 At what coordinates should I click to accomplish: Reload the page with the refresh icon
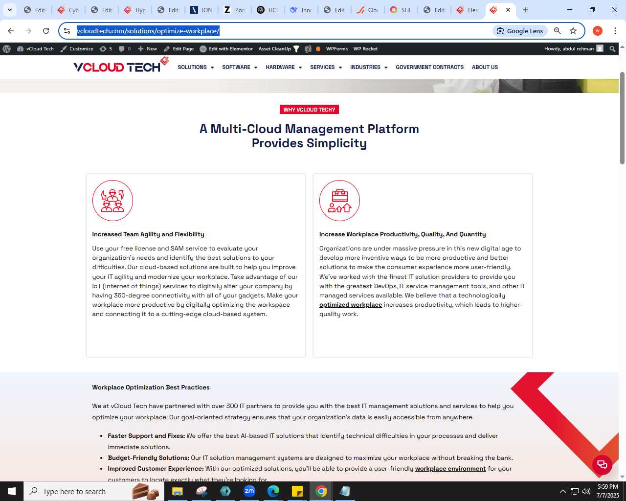point(46,31)
